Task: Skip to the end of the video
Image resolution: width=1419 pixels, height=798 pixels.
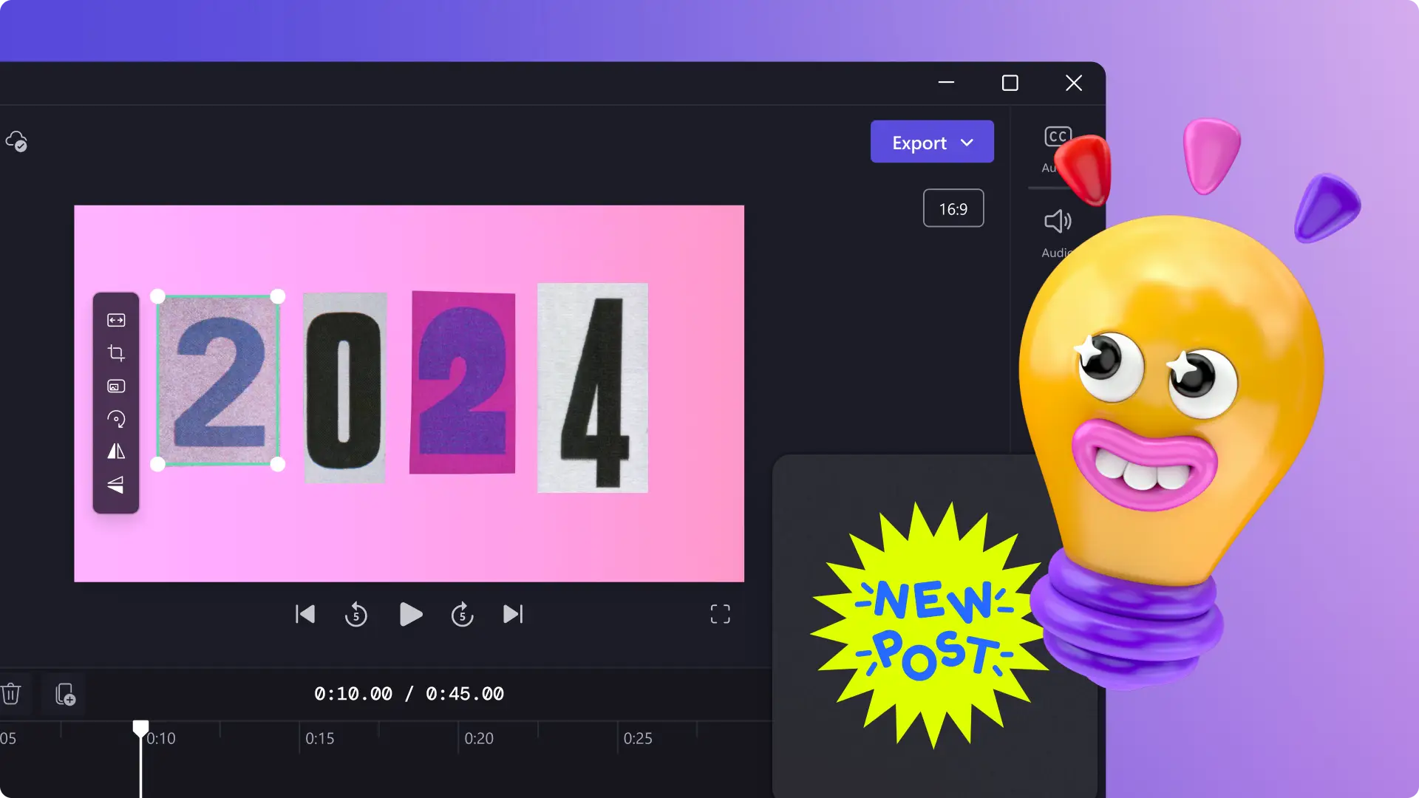Action: pos(514,614)
